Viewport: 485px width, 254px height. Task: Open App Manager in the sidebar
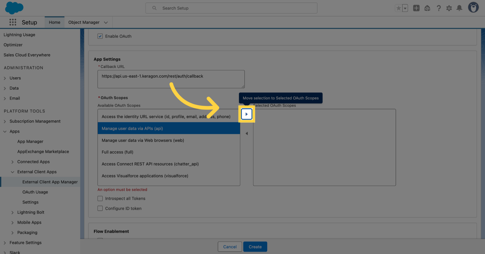click(30, 142)
